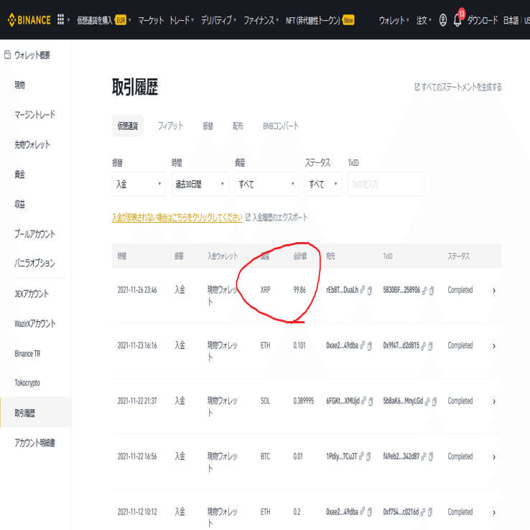The height and width of the screenshot is (530, 530).
Task: Change language via 日本語
Action: tap(511, 20)
